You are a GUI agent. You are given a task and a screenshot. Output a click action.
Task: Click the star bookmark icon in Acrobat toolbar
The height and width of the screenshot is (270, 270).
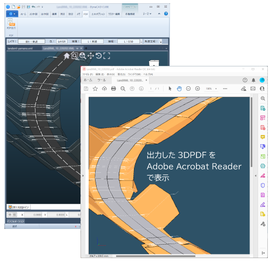(x=95, y=89)
